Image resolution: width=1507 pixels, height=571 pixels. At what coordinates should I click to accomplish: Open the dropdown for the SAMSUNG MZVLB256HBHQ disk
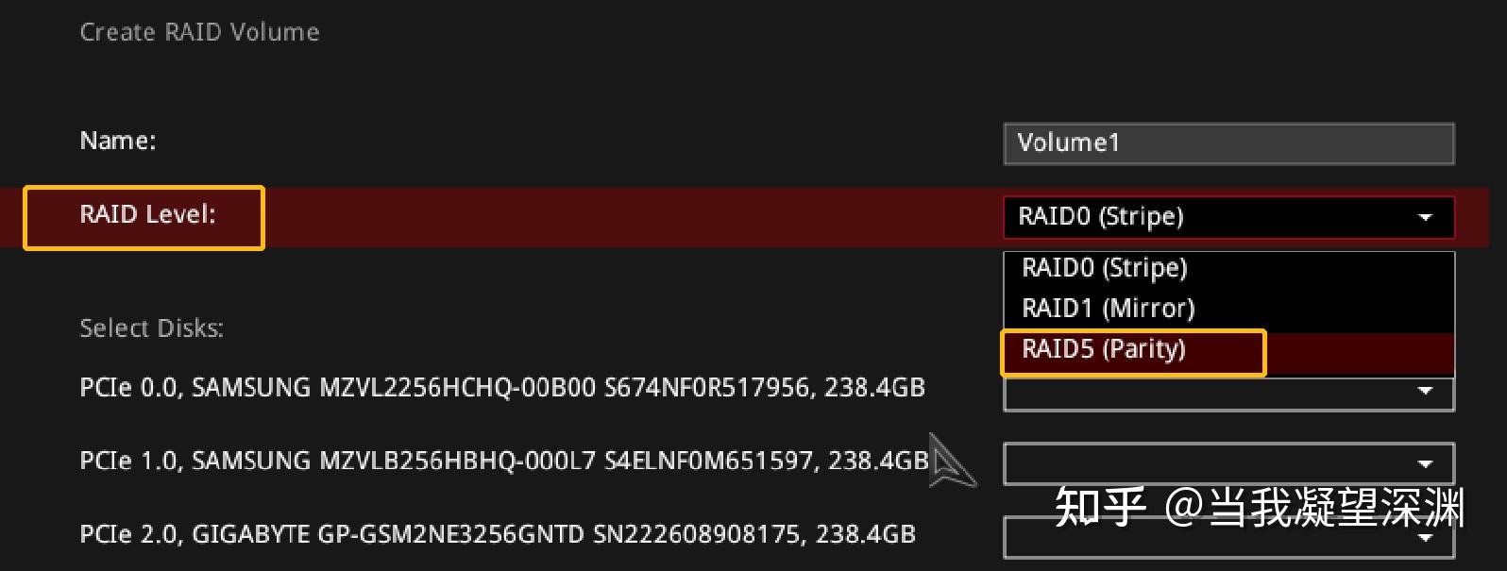click(1227, 462)
